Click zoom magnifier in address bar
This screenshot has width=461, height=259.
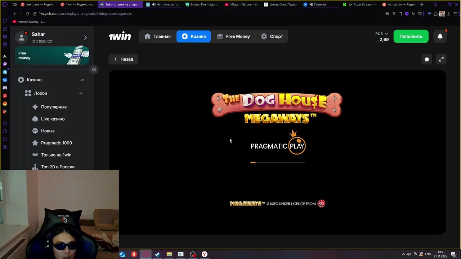(387, 14)
